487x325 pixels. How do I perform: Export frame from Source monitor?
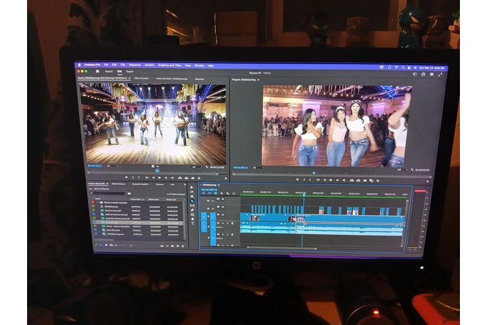[x=193, y=178]
